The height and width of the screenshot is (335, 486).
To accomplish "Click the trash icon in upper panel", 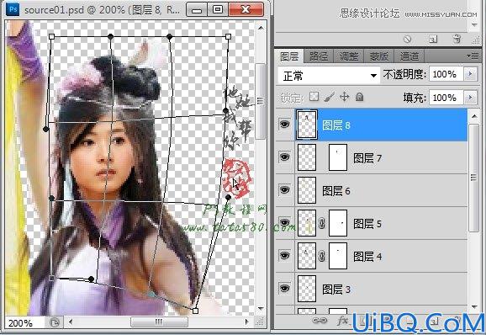I will click(457, 39).
